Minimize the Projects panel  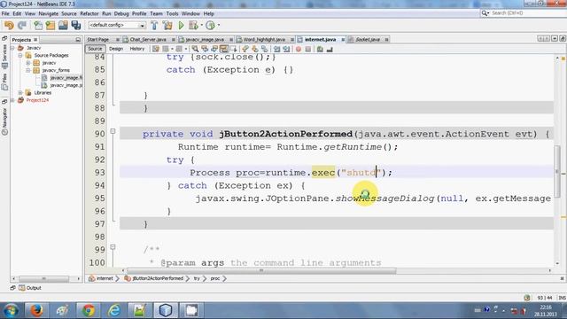tap(78, 40)
